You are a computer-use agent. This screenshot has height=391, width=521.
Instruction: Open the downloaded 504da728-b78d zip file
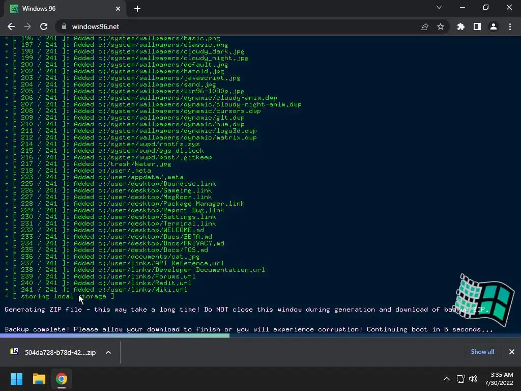pyautogui.click(x=53, y=352)
